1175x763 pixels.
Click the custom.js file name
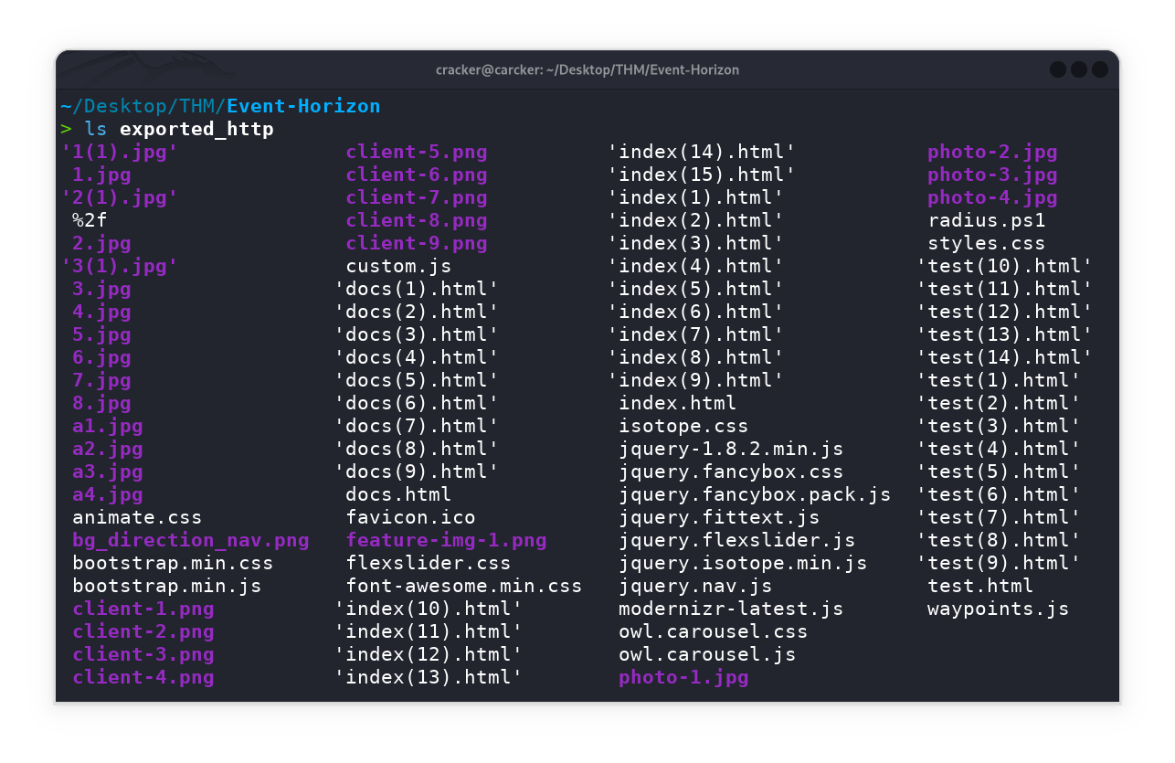point(398,266)
